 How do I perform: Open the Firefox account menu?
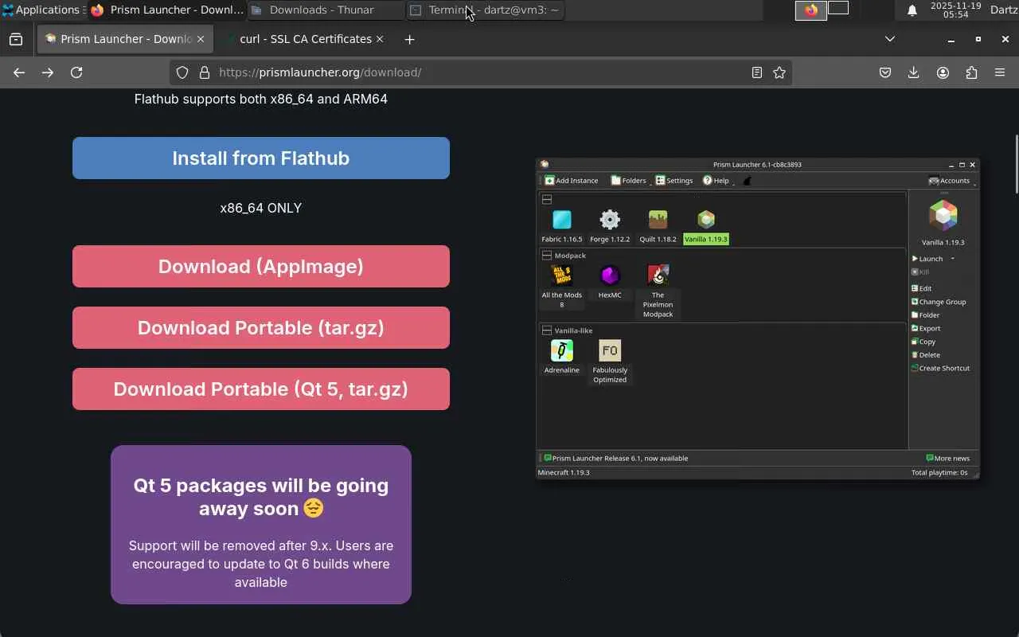pos(943,72)
